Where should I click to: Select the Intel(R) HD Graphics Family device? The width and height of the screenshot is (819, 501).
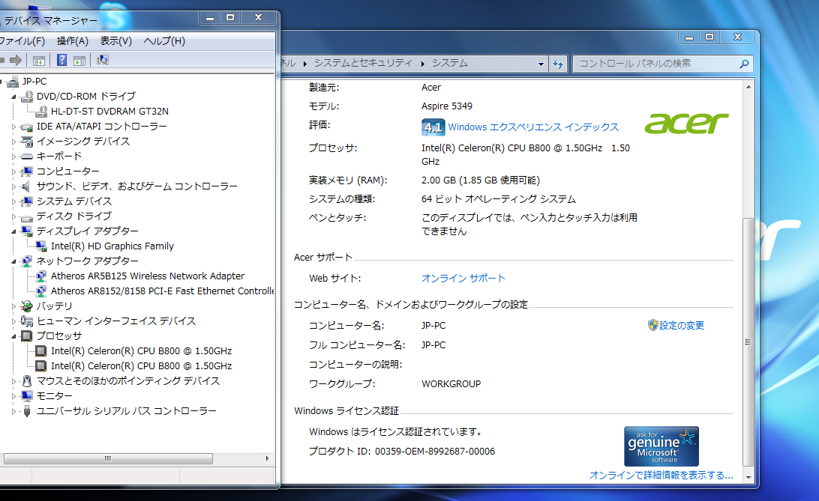(112, 246)
